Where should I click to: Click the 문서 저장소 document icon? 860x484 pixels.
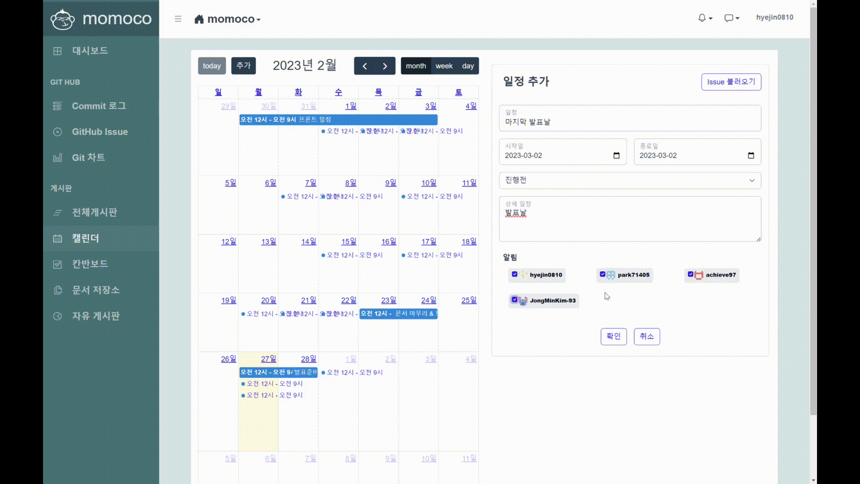pyautogui.click(x=57, y=290)
